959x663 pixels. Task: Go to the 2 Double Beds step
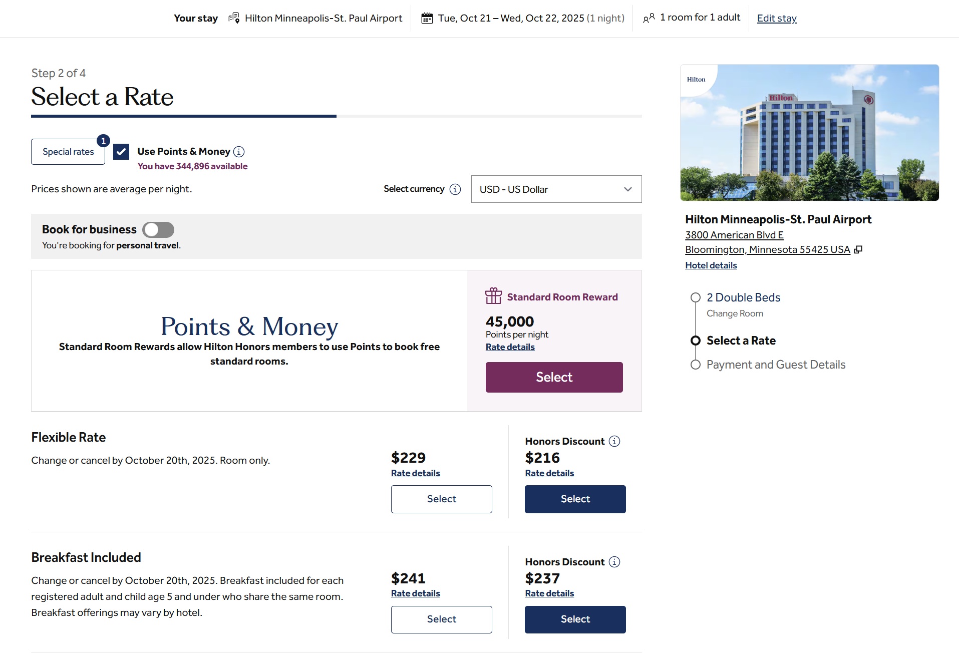(743, 297)
